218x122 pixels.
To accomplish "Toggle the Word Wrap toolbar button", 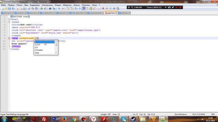I will [76, 8].
